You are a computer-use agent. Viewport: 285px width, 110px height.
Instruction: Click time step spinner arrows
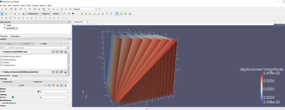click(x=100, y=9)
